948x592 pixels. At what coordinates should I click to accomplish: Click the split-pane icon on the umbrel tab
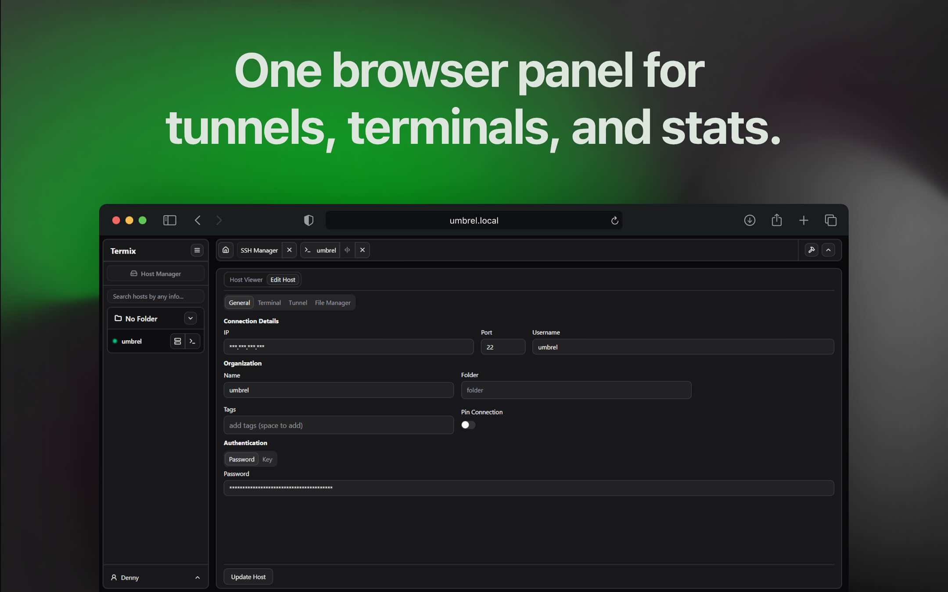(x=347, y=250)
